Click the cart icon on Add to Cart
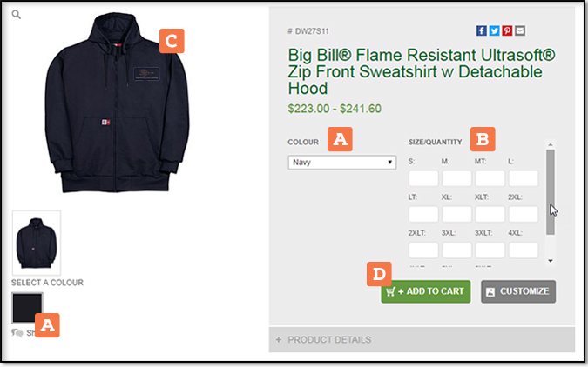This screenshot has height=367, width=588. tap(390, 291)
